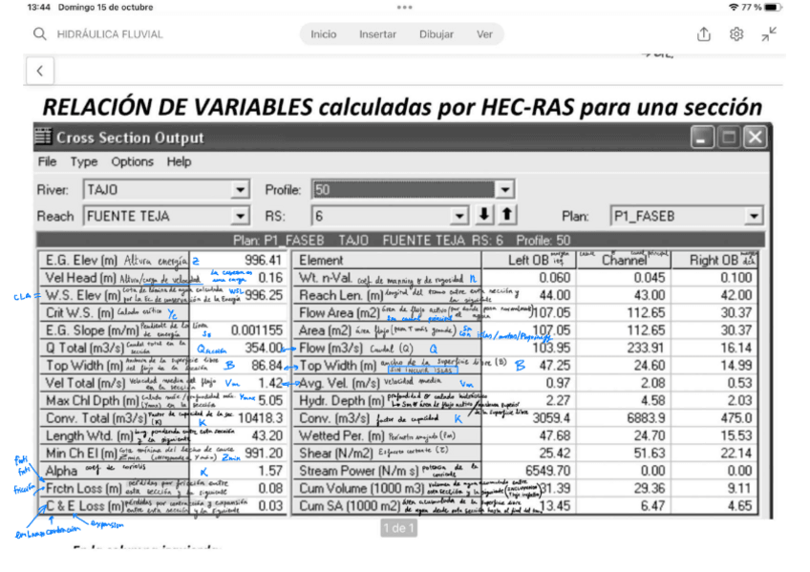Click the Right OB column header

[x=714, y=260]
